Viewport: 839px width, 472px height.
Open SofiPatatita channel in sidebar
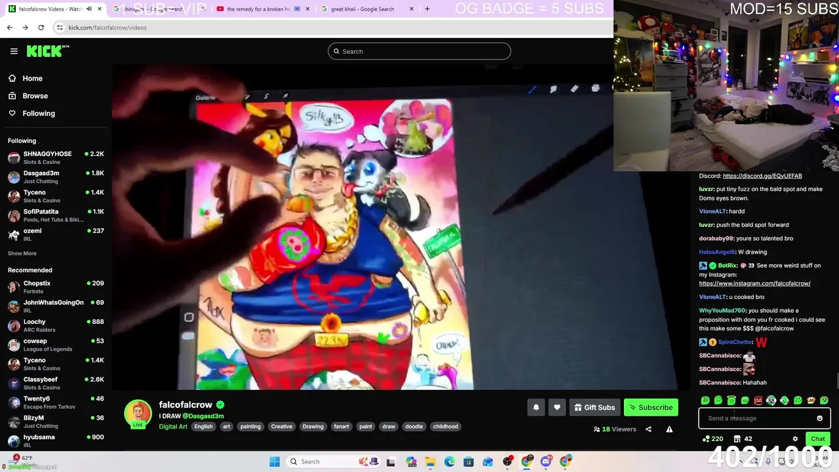(x=55, y=215)
